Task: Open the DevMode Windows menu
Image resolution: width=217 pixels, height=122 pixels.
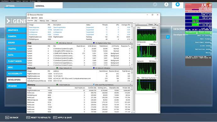Action: coord(32,1)
